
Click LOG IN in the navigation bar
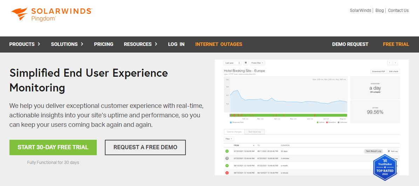click(176, 44)
